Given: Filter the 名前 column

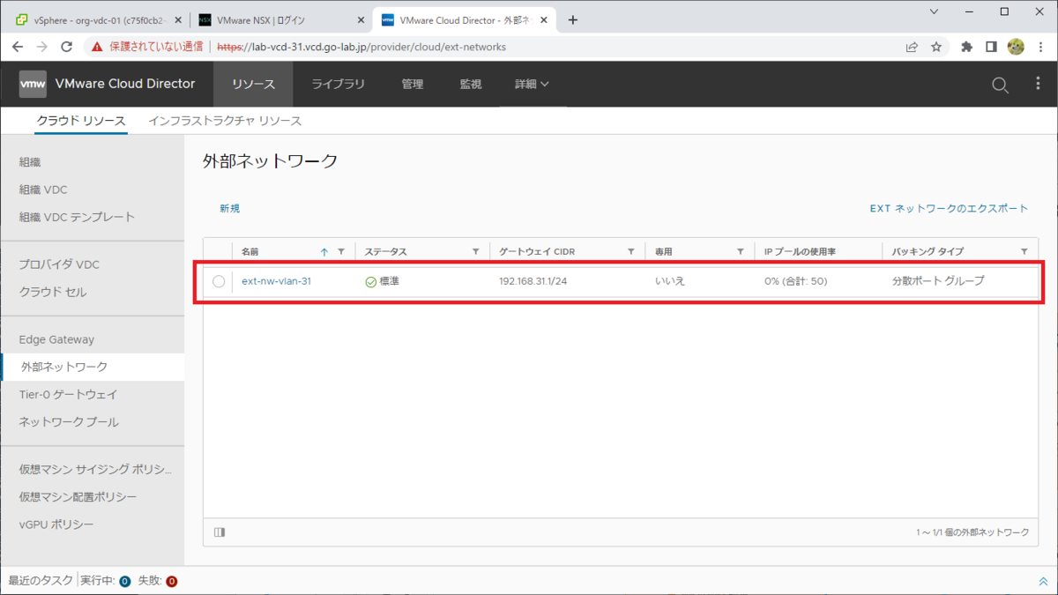Looking at the screenshot, I should pos(341,252).
